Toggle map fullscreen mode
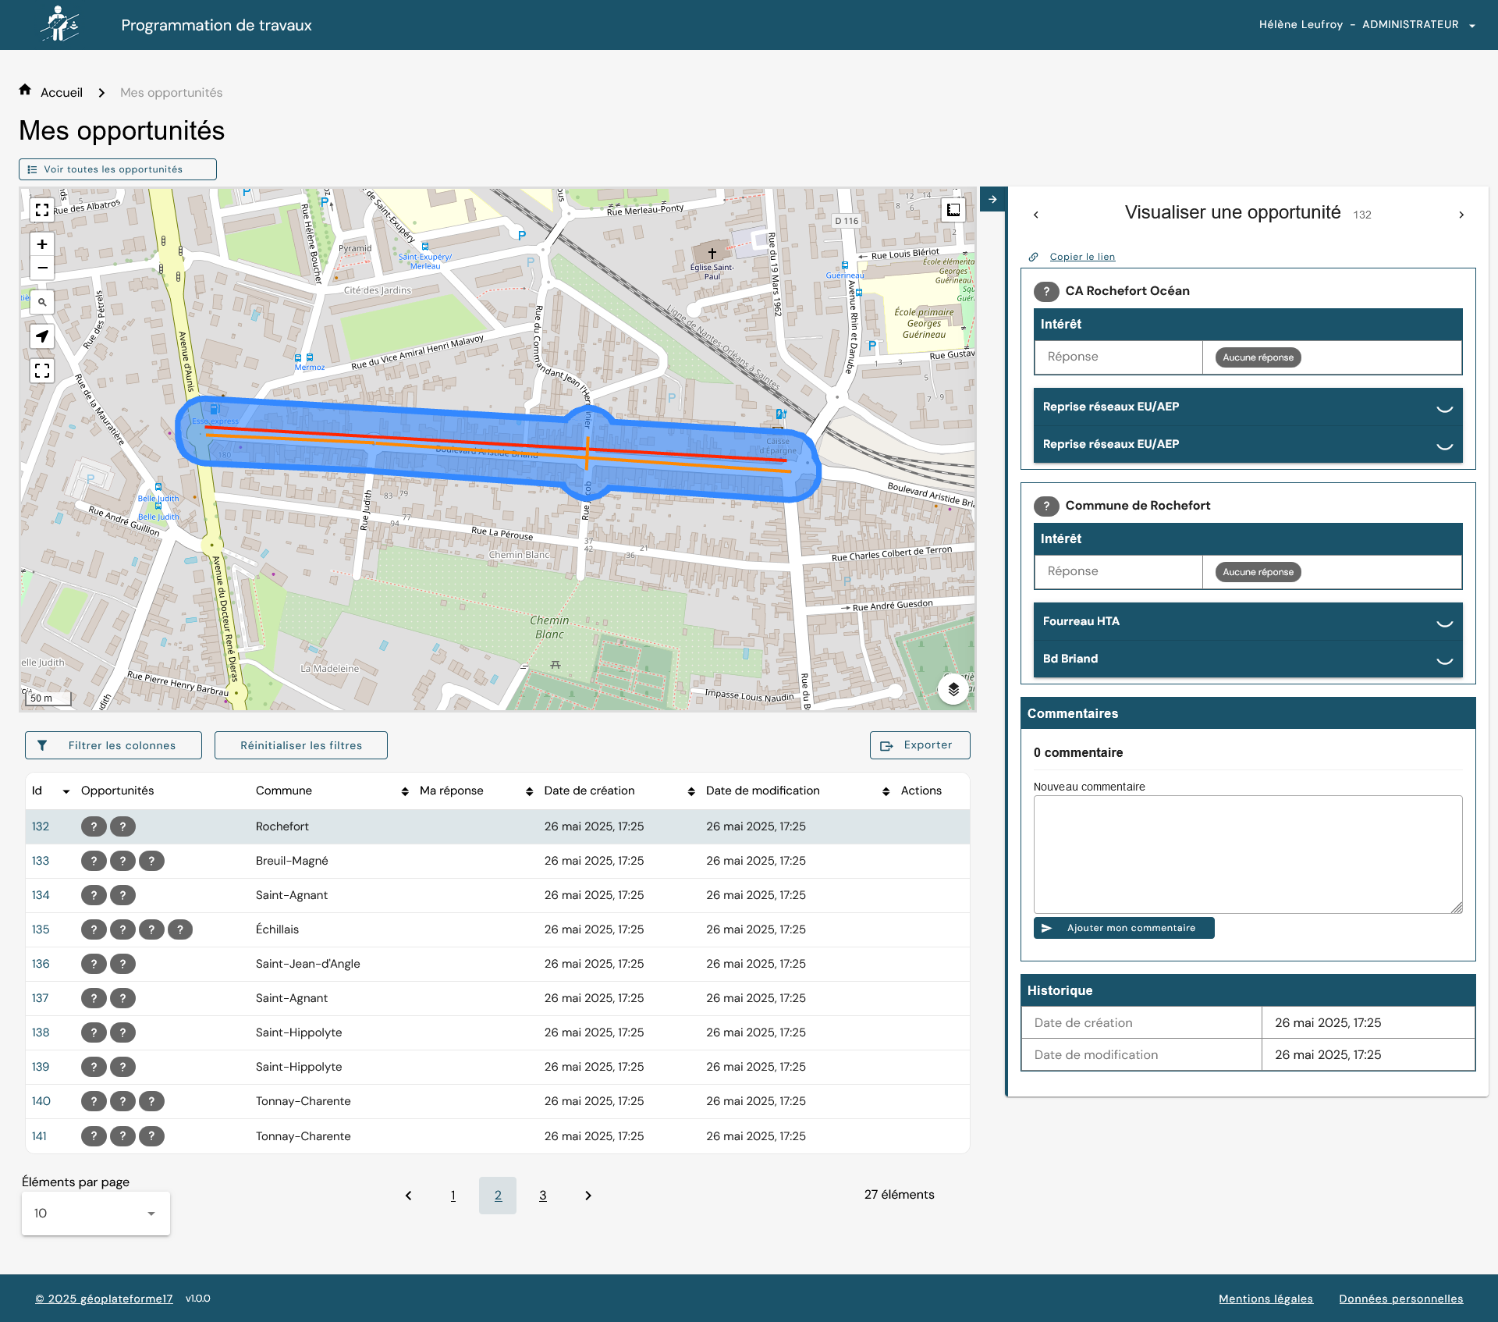The height and width of the screenshot is (1322, 1498). click(42, 210)
